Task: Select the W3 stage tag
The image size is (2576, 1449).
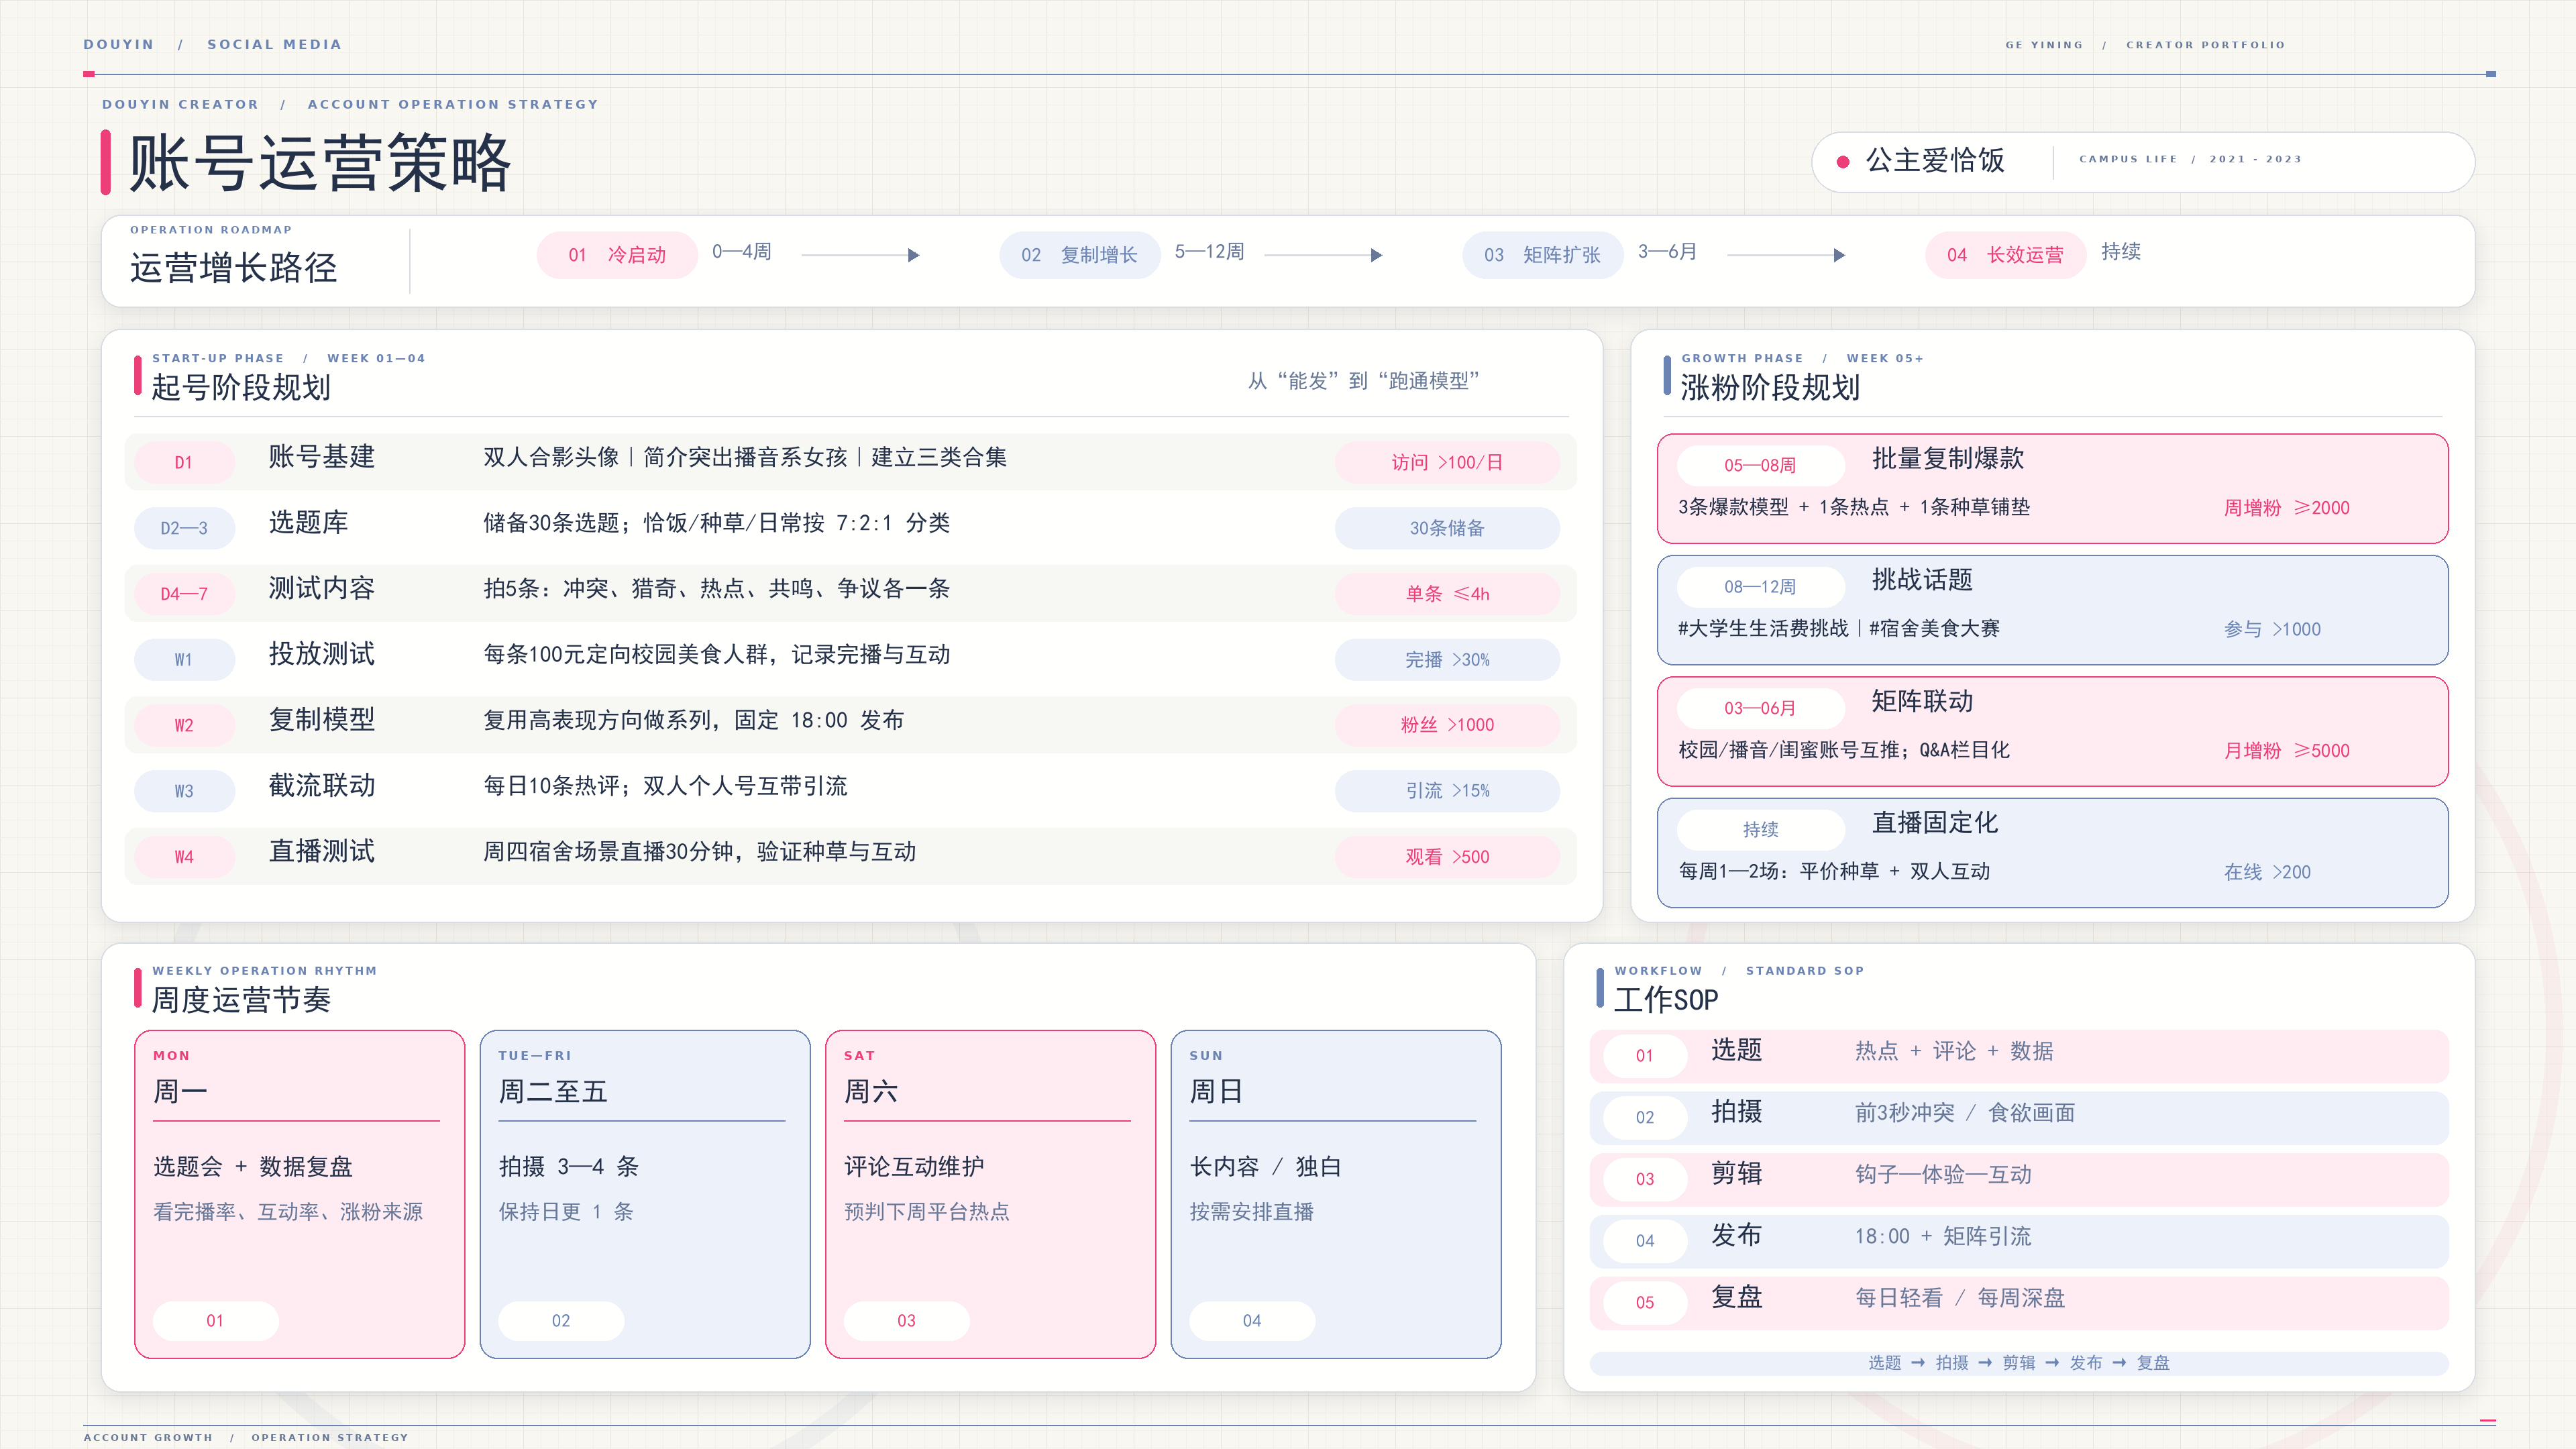Action: (184, 791)
